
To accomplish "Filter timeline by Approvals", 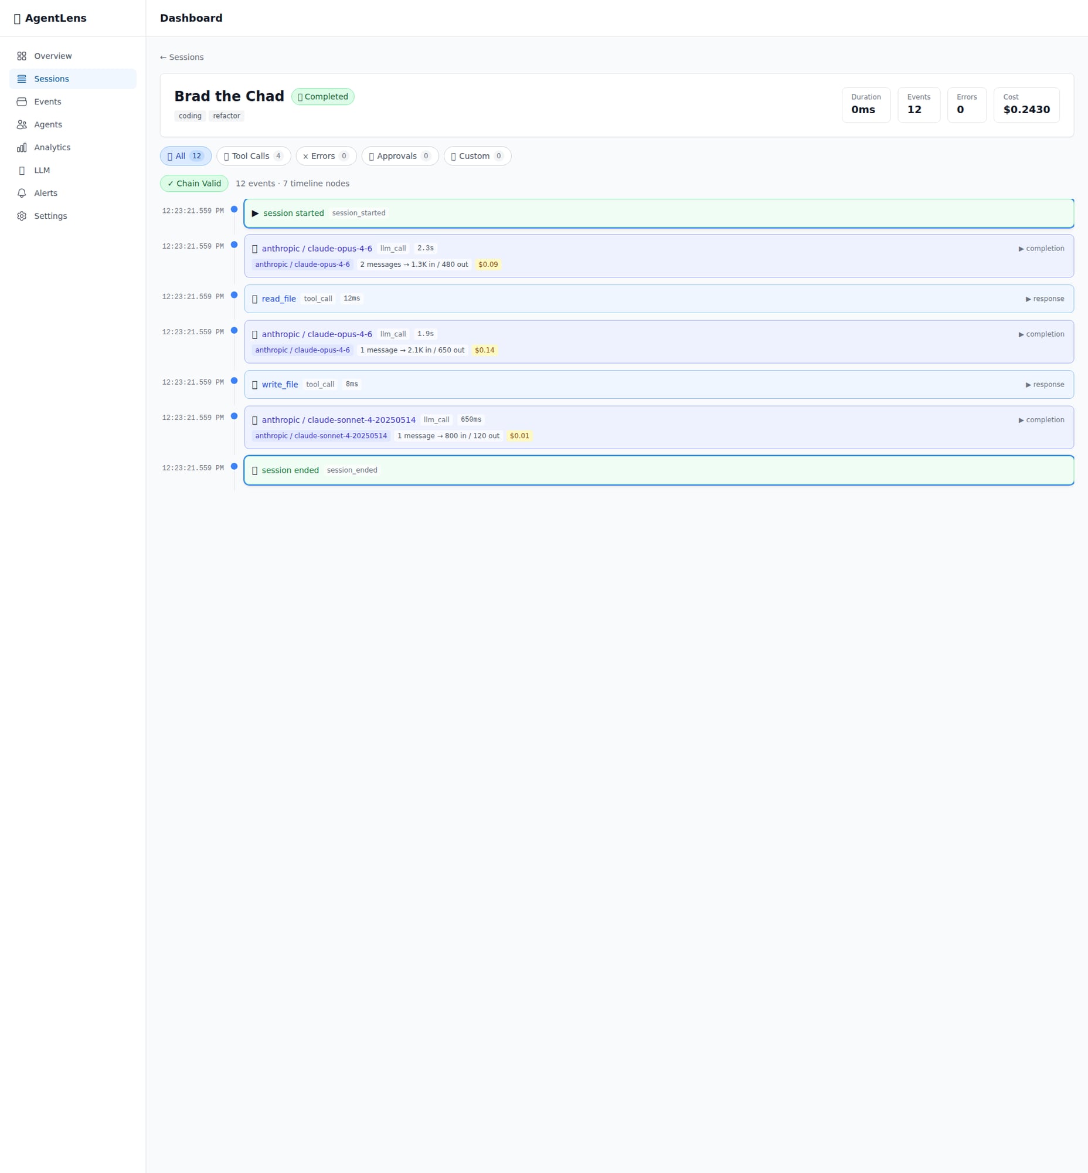I will click(400, 156).
